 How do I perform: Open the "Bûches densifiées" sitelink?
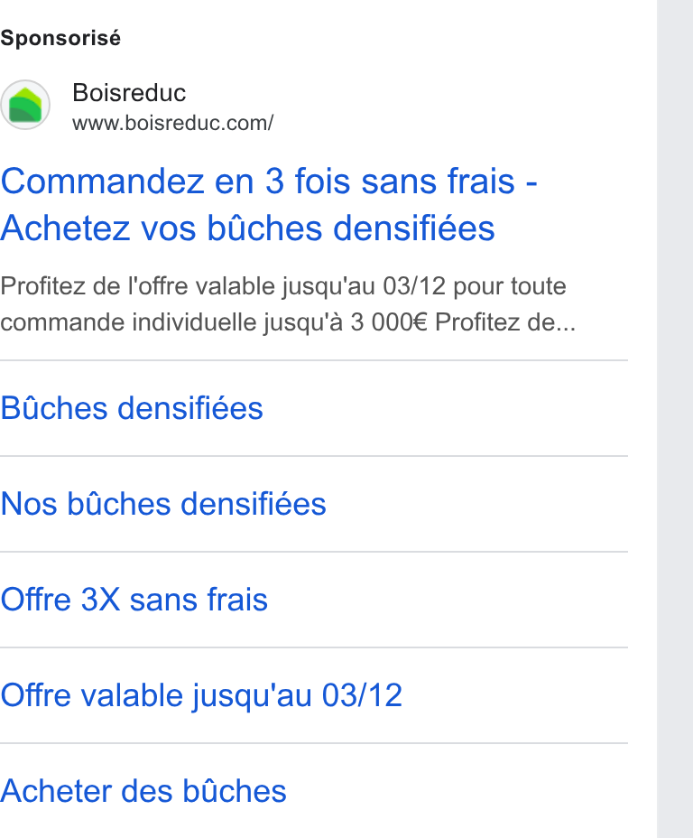click(132, 408)
